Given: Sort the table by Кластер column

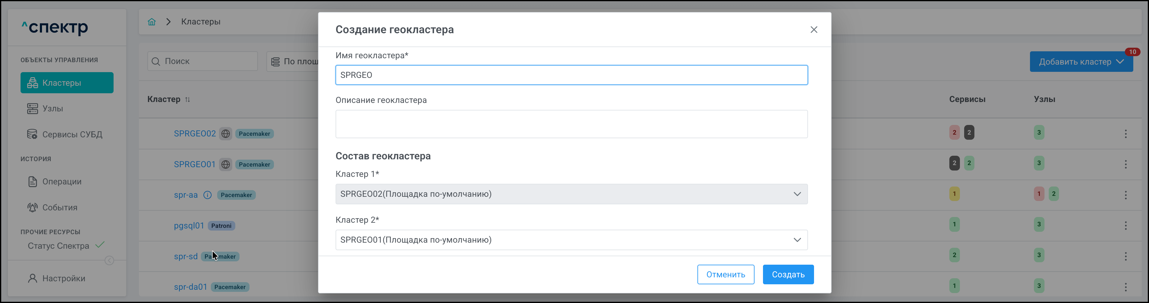Looking at the screenshot, I should [188, 99].
